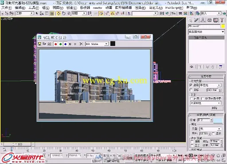This screenshot has width=227, height=164.
Task: Click the Multiplier value field
Action: (204, 120)
